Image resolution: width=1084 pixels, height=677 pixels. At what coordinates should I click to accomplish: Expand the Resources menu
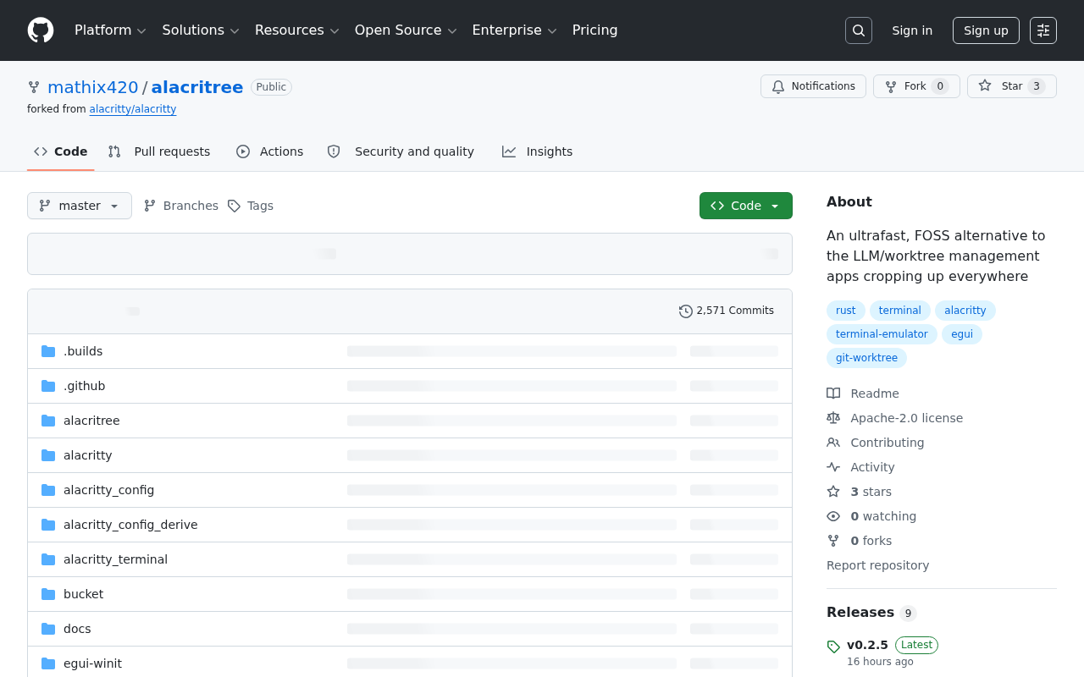(x=297, y=30)
